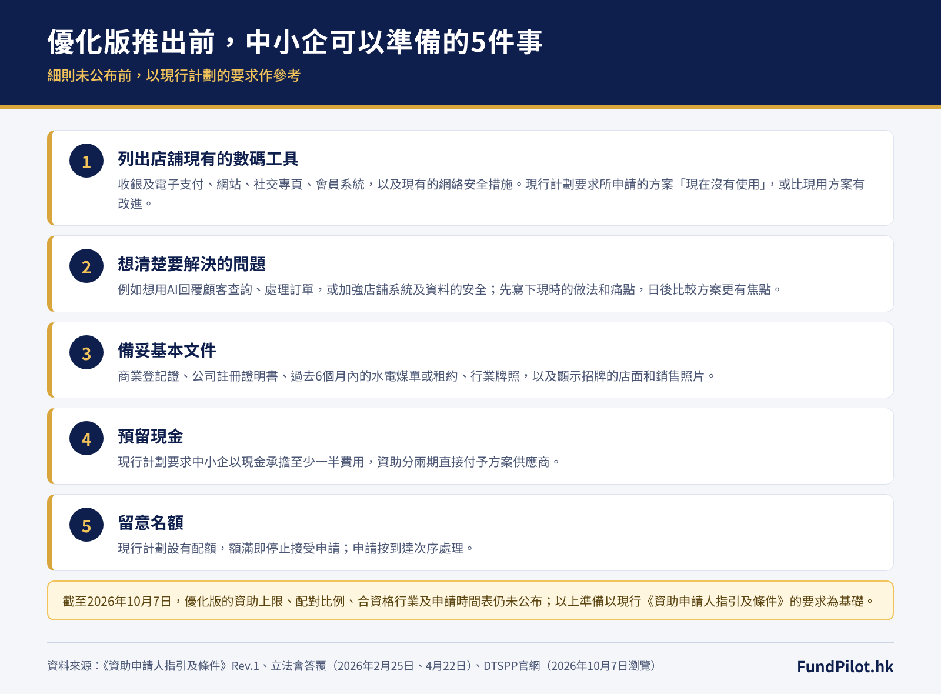Screen dimensions: 941x694
Task: Select the heading 留意名額
Action: pyautogui.click(x=151, y=522)
